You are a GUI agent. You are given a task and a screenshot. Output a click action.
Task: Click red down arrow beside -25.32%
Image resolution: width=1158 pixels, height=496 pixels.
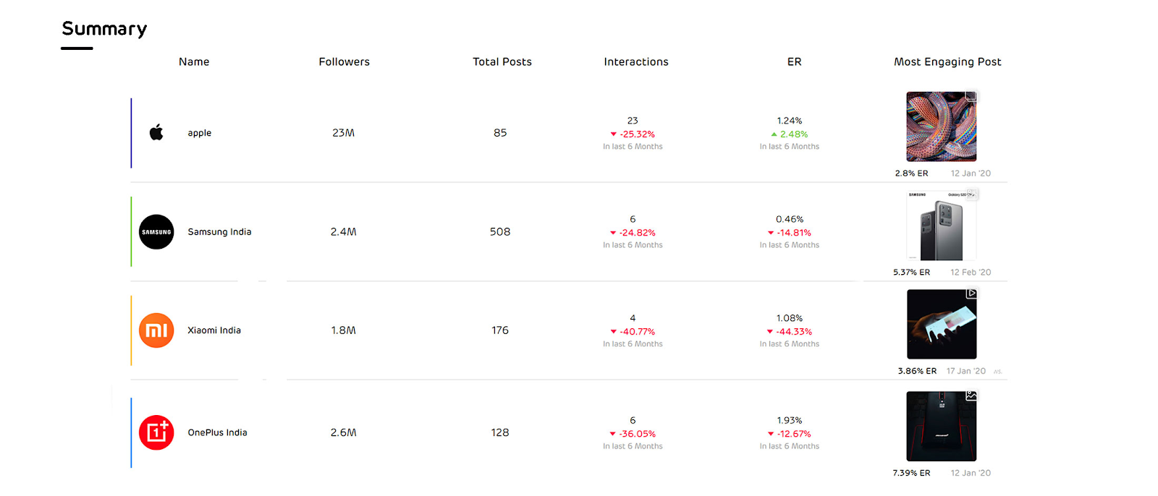[614, 134]
